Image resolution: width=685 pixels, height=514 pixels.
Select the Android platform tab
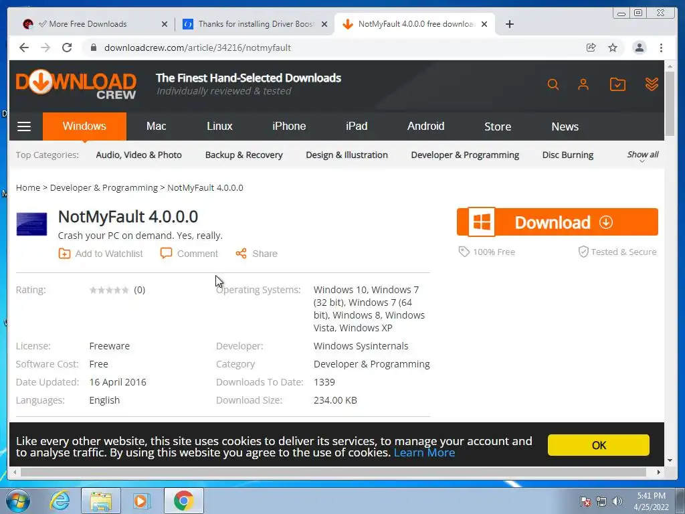(x=425, y=126)
